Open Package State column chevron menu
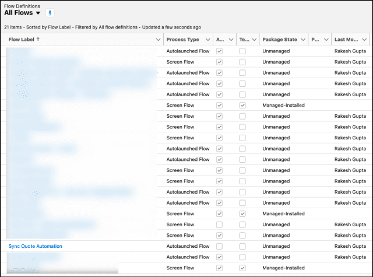 click(302, 40)
